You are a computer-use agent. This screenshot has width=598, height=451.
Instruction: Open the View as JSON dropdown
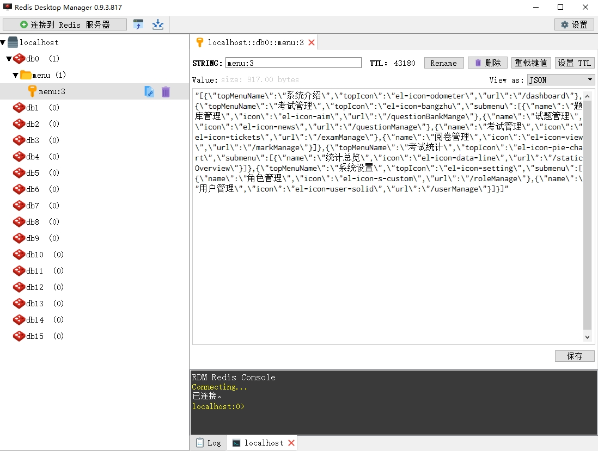pyautogui.click(x=560, y=80)
